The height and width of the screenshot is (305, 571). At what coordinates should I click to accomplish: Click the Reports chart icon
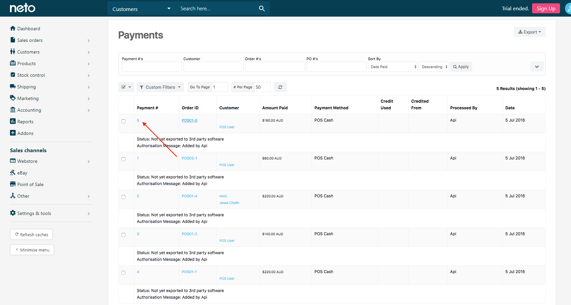13,121
